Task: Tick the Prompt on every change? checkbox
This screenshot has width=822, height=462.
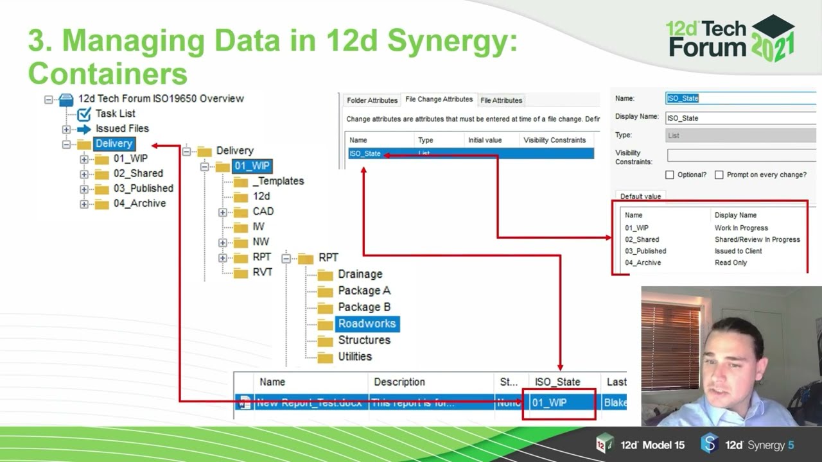Action: click(x=719, y=175)
